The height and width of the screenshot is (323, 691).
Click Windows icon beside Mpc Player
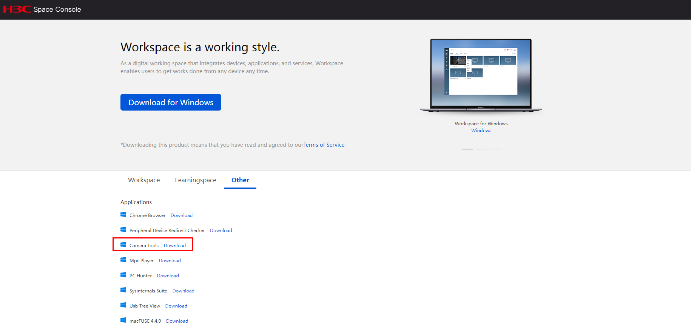(x=123, y=260)
